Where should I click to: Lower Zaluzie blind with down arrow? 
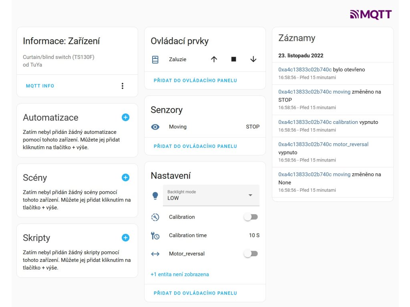[253, 59]
